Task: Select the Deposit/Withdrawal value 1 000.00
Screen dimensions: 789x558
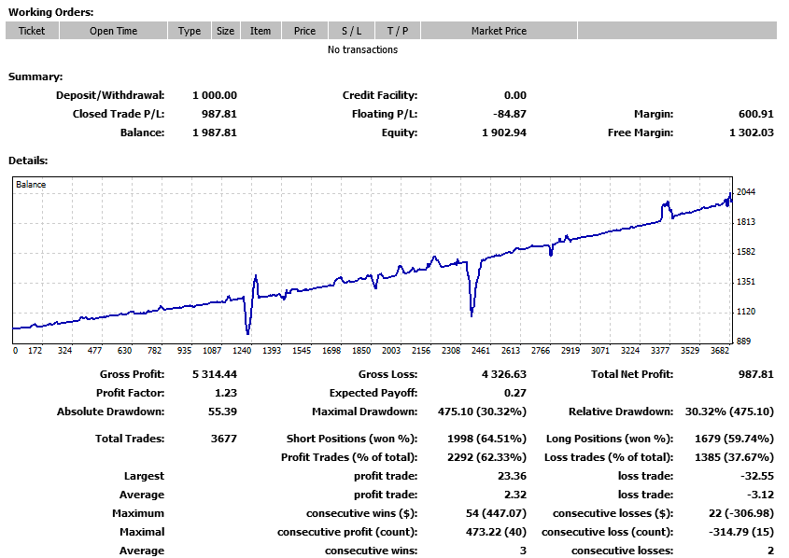Action: [215, 95]
